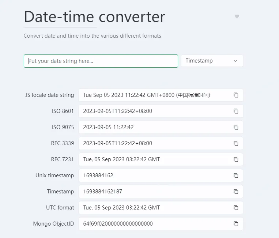This screenshot has width=279, height=238.
Task: Copy the ISO 9075 value
Action: click(236, 127)
